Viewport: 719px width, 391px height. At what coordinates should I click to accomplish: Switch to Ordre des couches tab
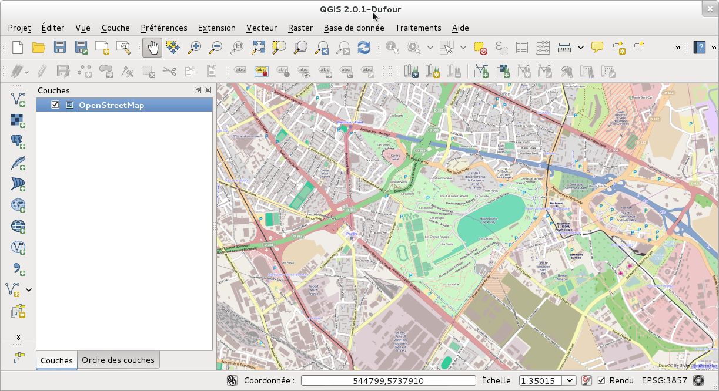point(118,360)
